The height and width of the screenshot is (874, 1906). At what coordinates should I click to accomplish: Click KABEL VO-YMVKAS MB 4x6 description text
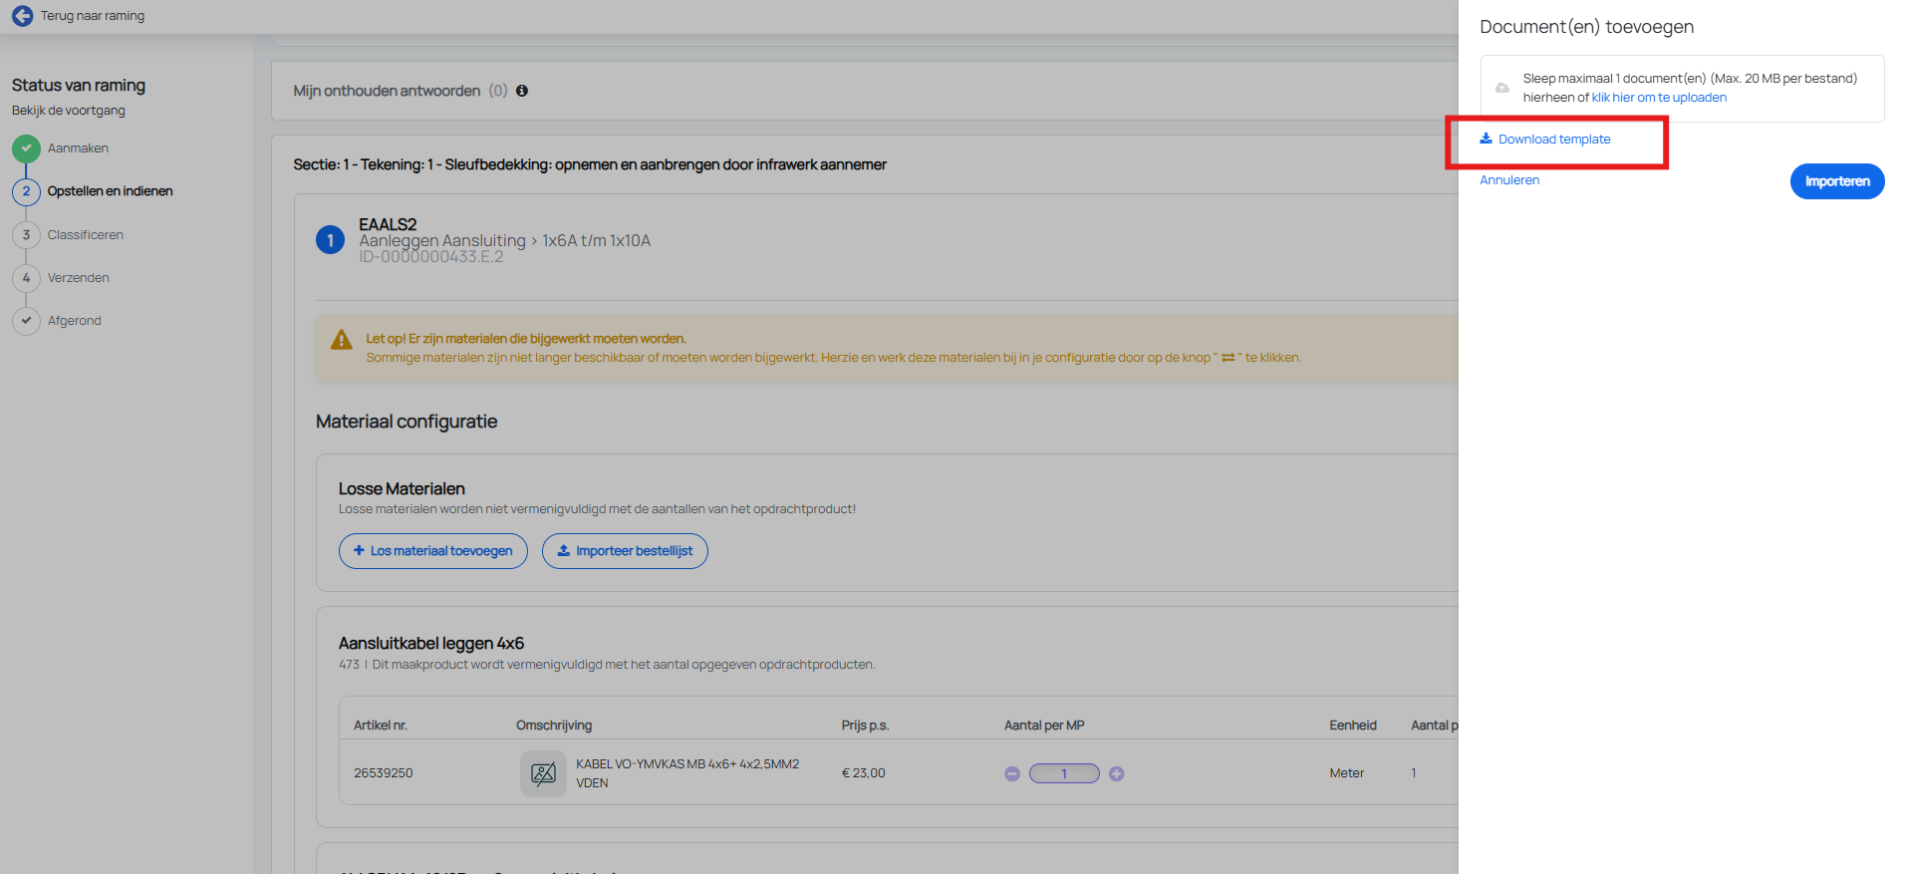(687, 773)
